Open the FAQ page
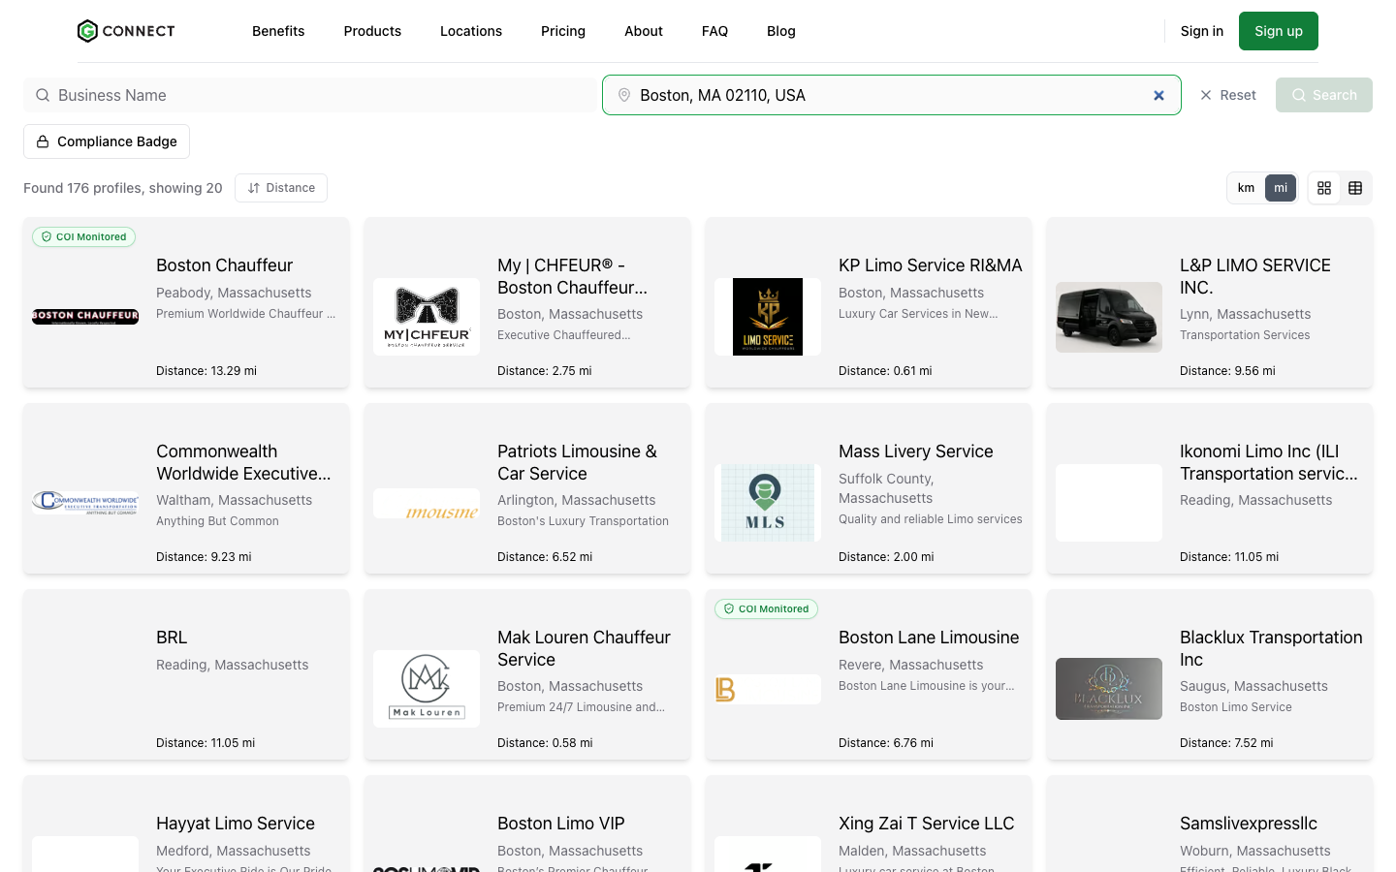 (714, 31)
